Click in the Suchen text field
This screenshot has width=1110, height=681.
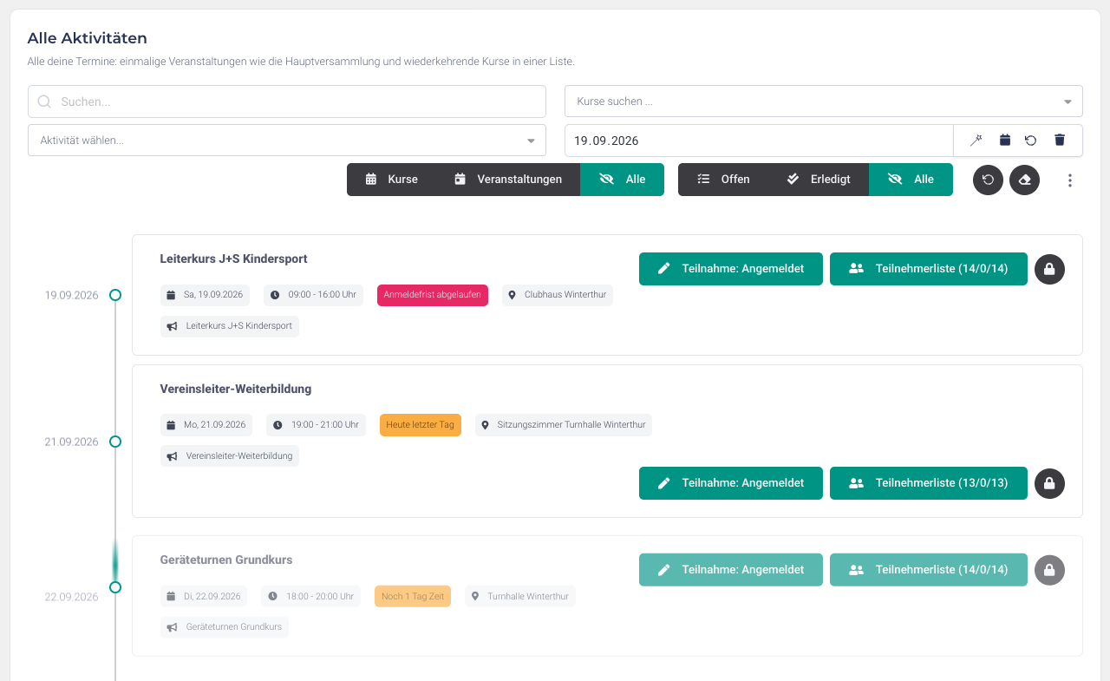click(287, 101)
